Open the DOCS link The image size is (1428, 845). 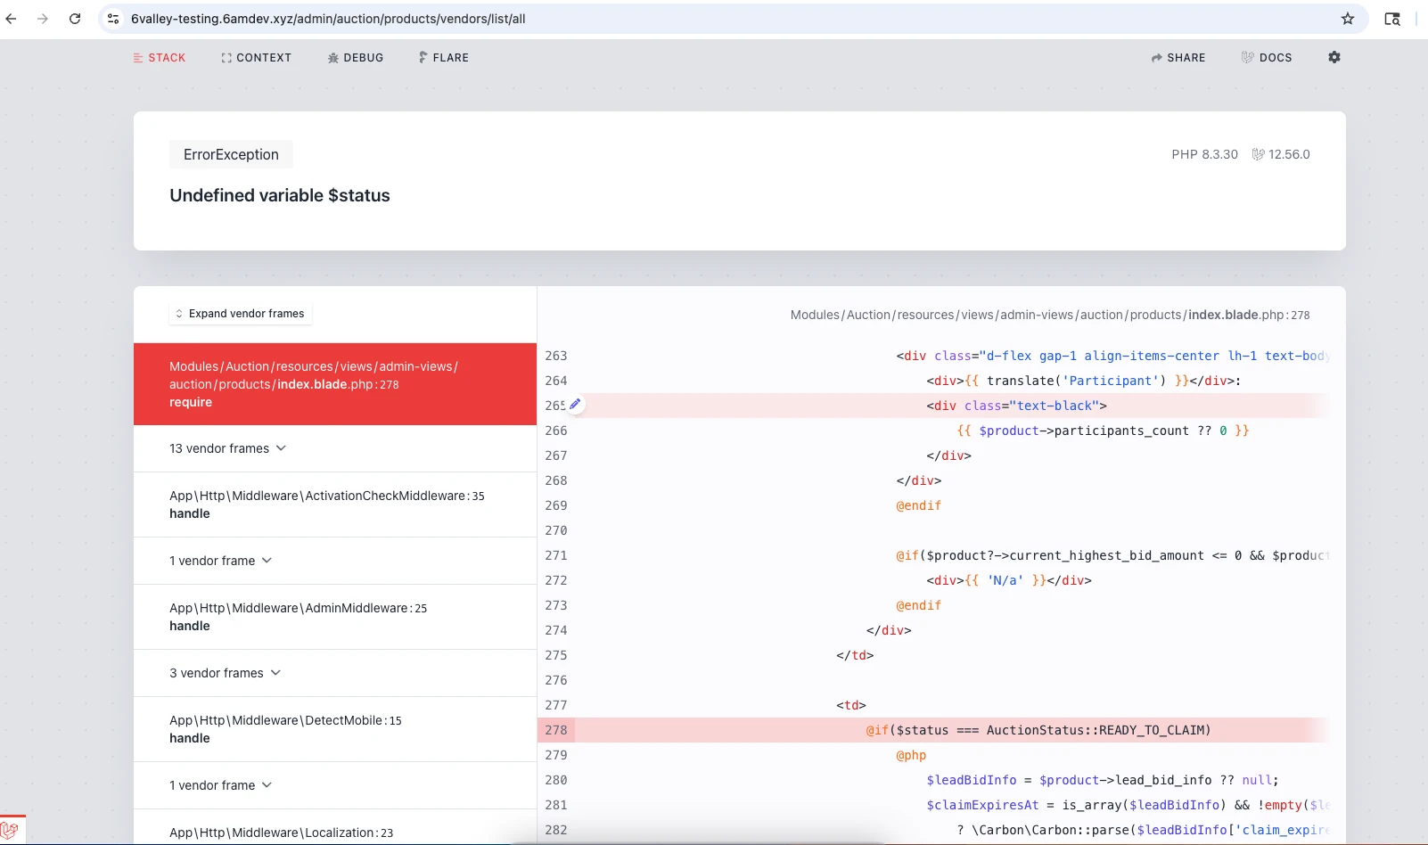coord(1267,58)
